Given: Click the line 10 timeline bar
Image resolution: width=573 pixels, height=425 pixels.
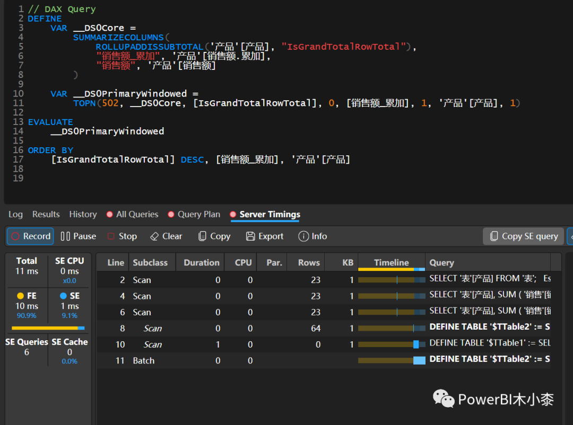Looking at the screenshot, I should 392,344.
